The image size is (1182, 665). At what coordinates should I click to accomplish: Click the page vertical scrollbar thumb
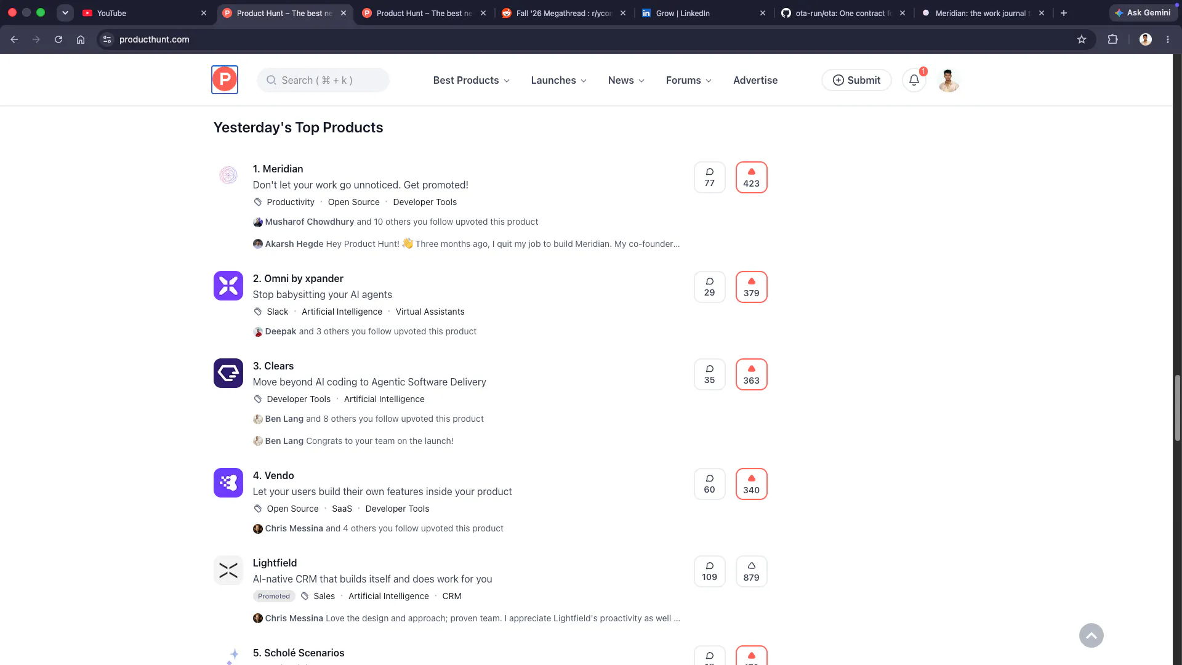[1177, 408]
